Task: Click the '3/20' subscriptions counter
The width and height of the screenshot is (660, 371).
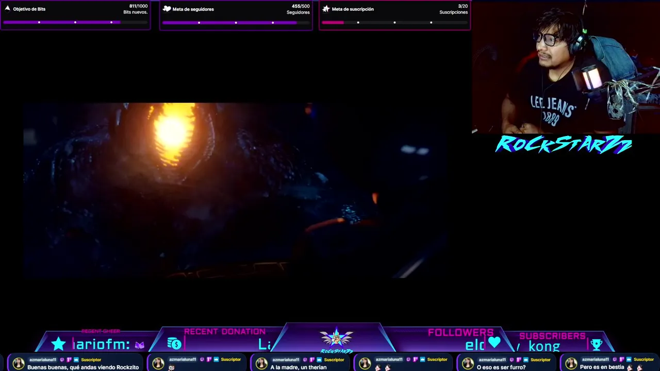Action: click(463, 6)
